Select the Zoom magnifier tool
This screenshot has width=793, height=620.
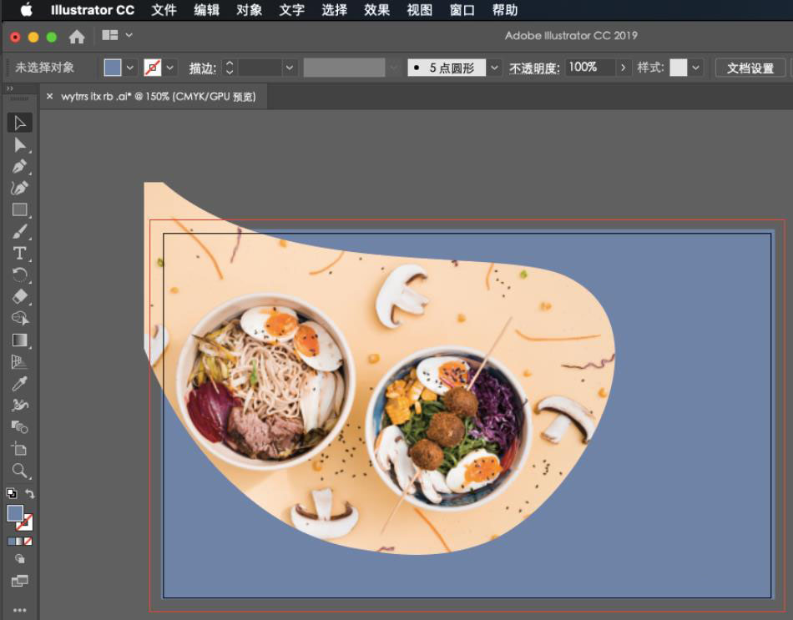coord(20,471)
